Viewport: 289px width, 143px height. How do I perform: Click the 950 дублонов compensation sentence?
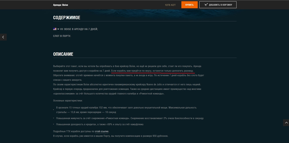(111, 136)
